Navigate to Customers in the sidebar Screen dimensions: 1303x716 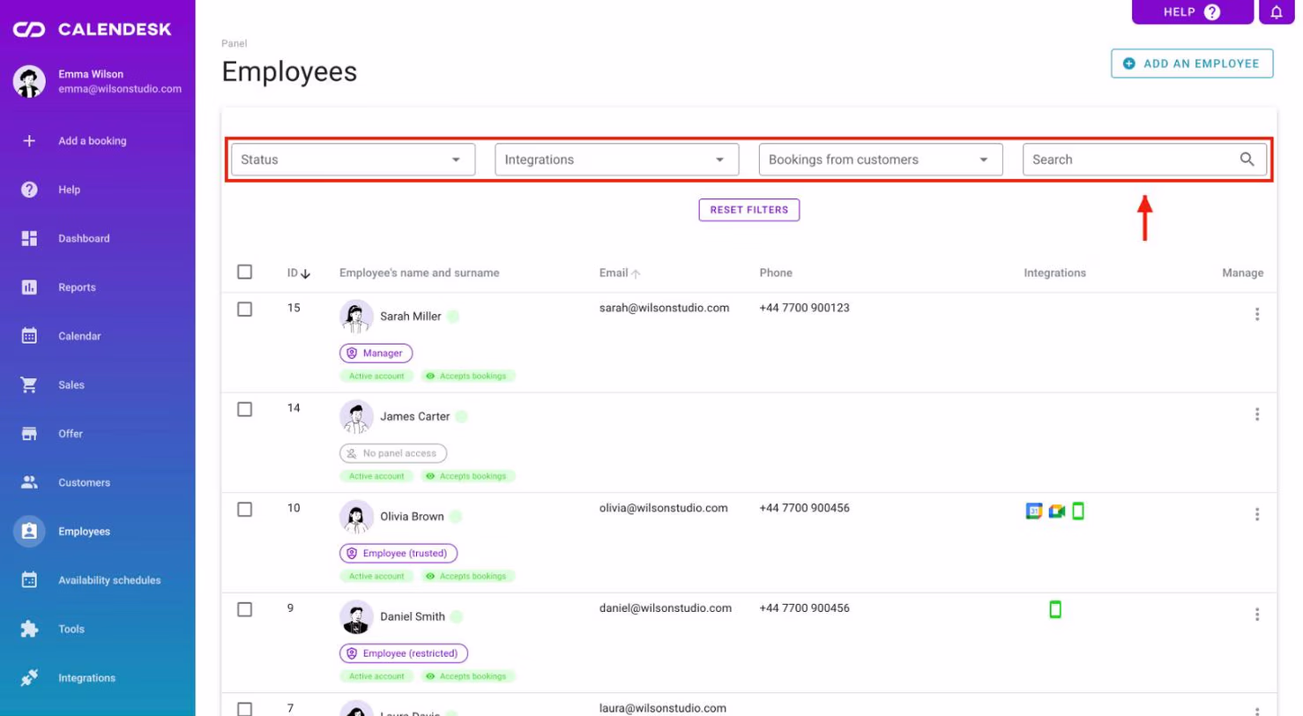click(85, 482)
